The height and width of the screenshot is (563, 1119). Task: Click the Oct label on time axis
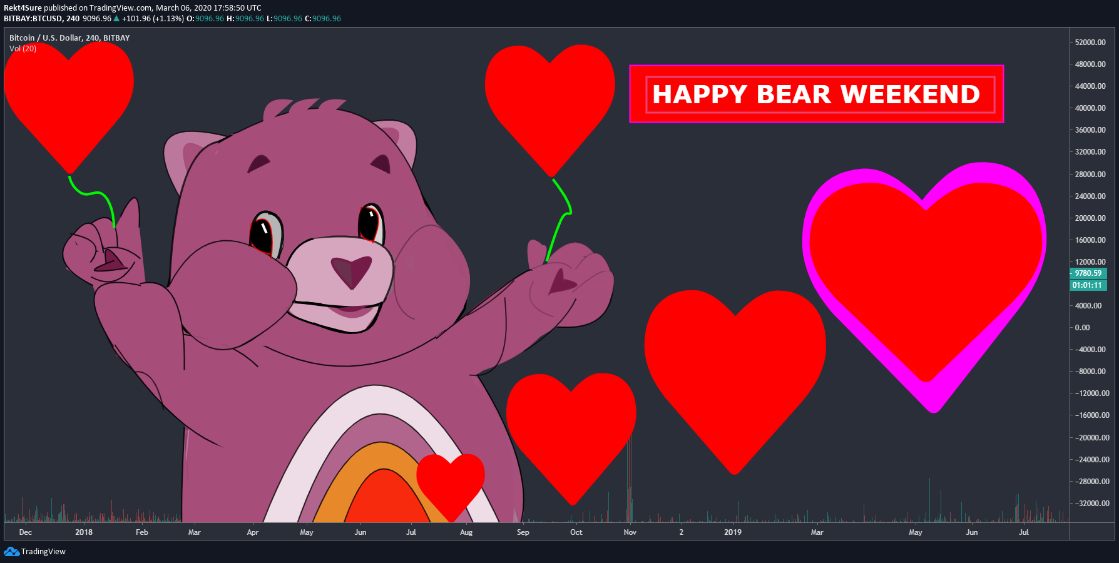tap(576, 532)
